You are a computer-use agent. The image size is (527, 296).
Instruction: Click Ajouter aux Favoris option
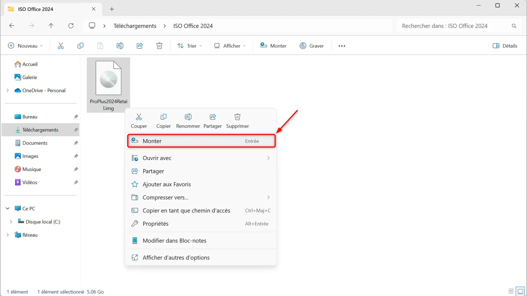click(x=167, y=184)
